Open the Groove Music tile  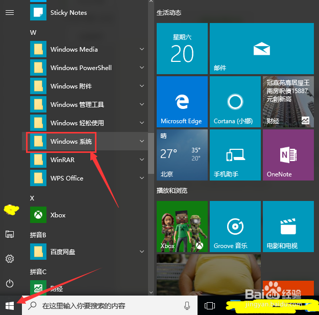[x=235, y=227]
